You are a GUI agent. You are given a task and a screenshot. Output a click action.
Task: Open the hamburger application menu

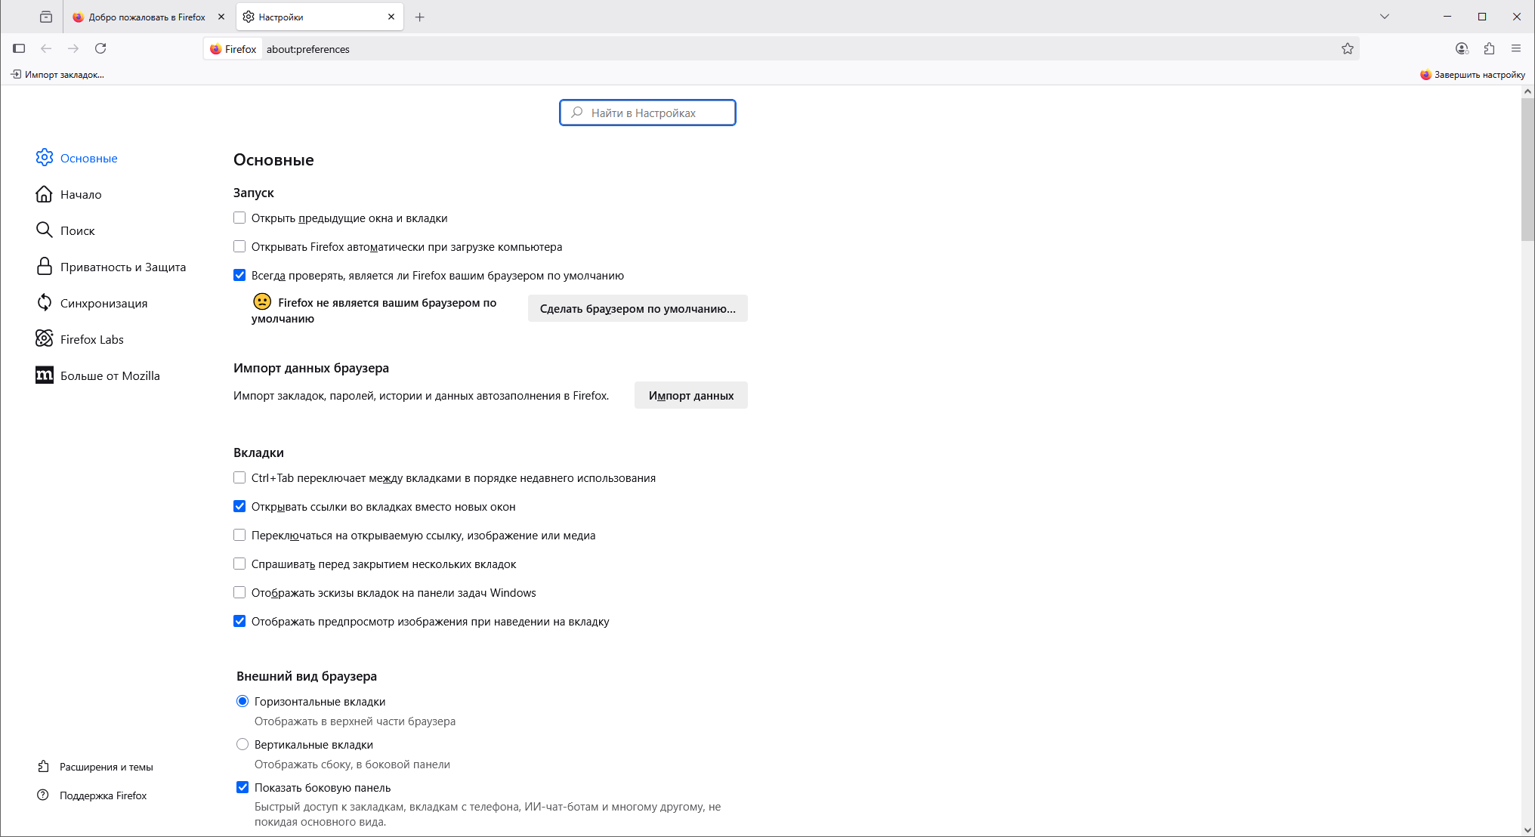[x=1516, y=48]
